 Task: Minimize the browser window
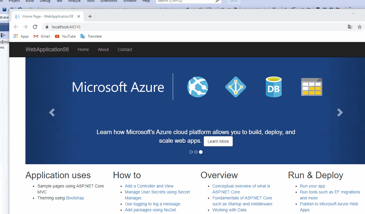click(x=353, y=13)
